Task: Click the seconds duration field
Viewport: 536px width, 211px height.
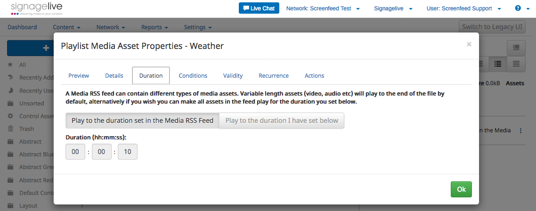Action: tap(127, 152)
